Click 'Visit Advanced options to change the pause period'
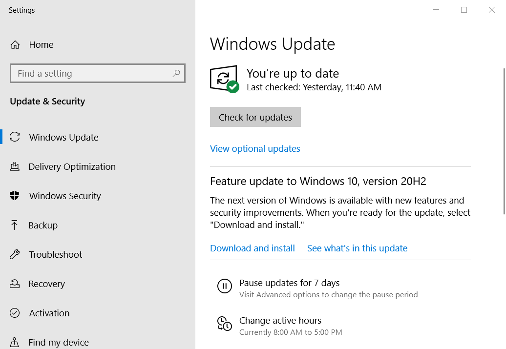 click(x=329, y=294)
